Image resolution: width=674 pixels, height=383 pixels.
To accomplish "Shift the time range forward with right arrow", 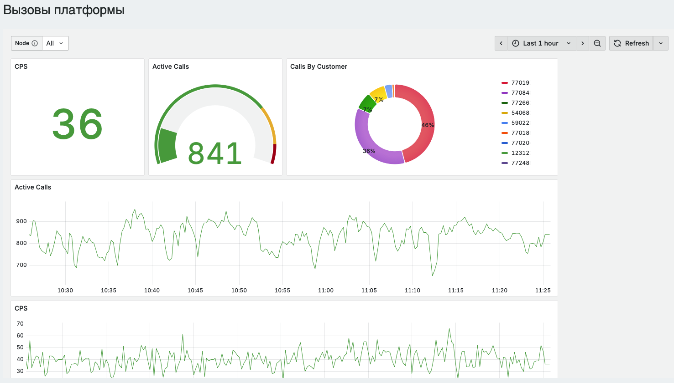I will point(582,43).
